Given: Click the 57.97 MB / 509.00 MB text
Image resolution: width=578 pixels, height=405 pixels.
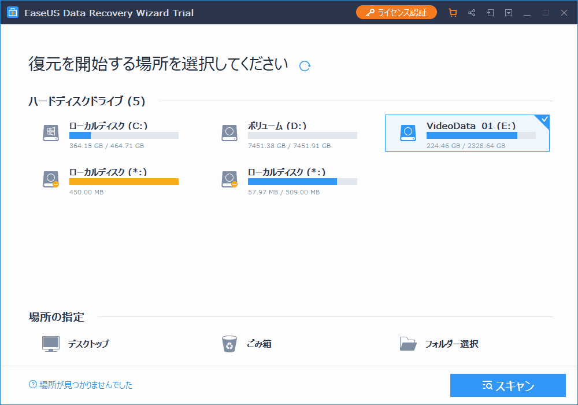Looking at the screenshot, I should (284, 192).
